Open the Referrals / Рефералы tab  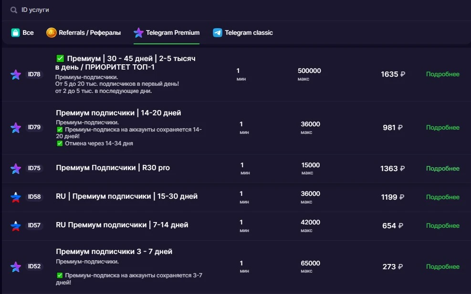click(84, 33)
